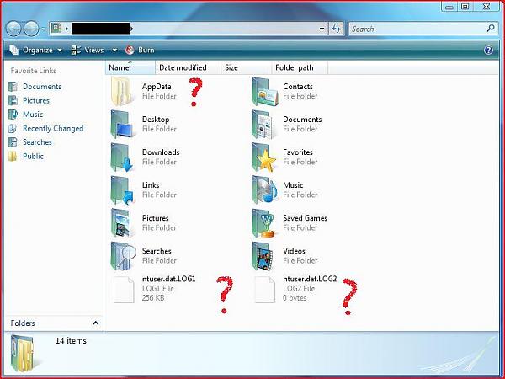This screenshot has width=505, height=379.
Task: Click the Documents icon in Favorite Links
Action: click(x=13, y=87)
